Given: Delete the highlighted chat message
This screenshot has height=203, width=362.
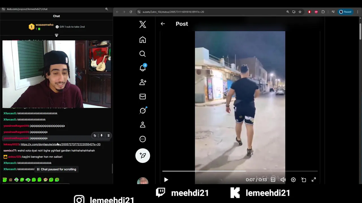Looking at the screenshot, I should [x=108, y=136].
